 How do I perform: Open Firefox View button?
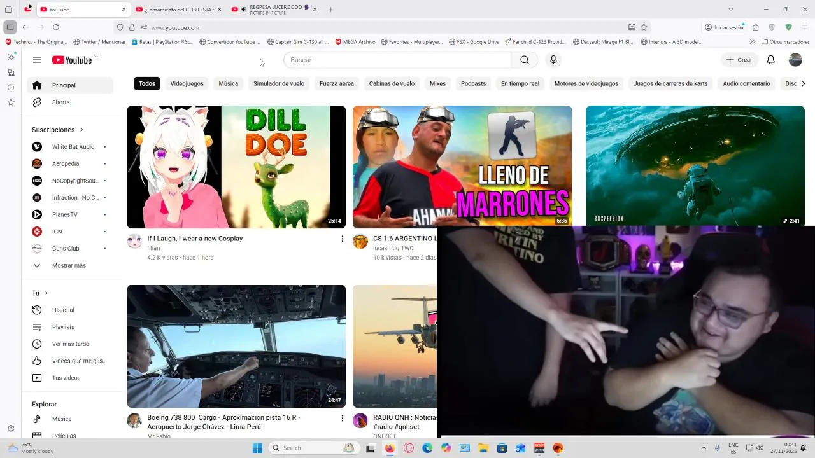tap(8, 10)
